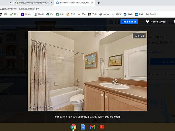
Task: Open the AOPA bookmark
Action: point(116,14)
